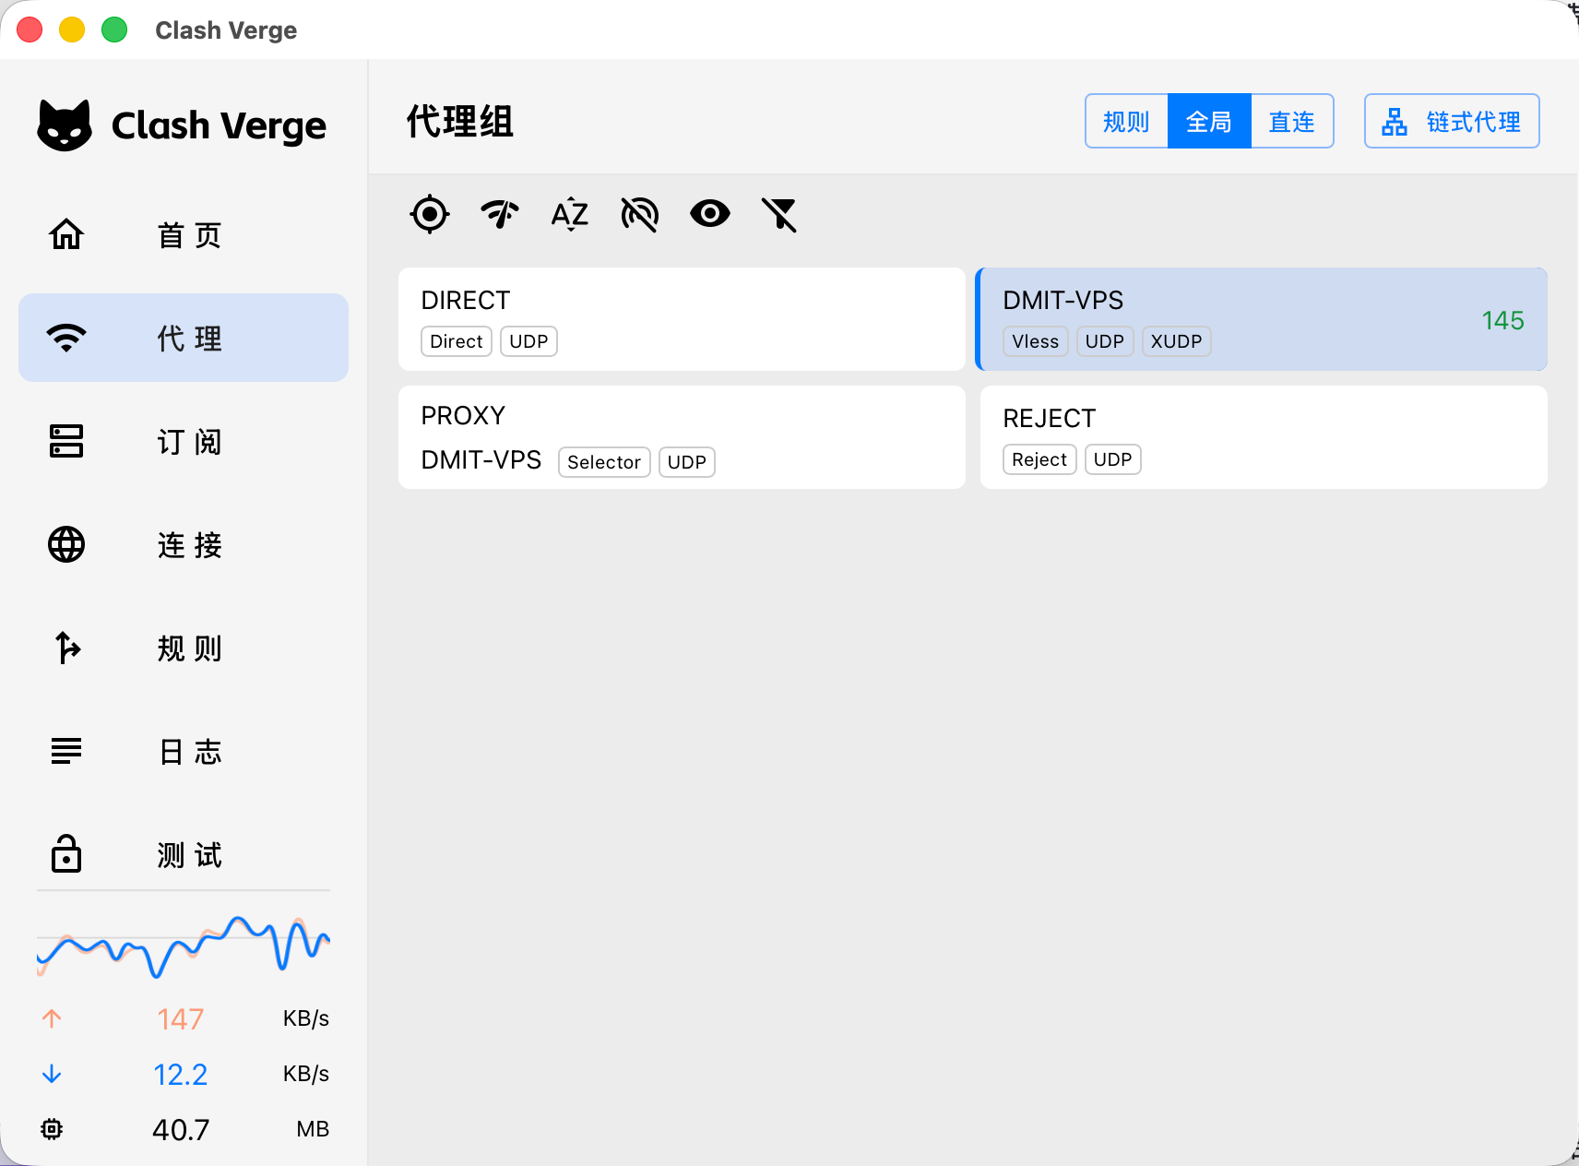Viewport: 1579px width, 1166px height.
Task: Select the DMIT-VPS proxy card
Action: (1261, 319)
